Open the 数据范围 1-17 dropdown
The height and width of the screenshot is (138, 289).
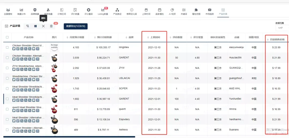point(282,28)
